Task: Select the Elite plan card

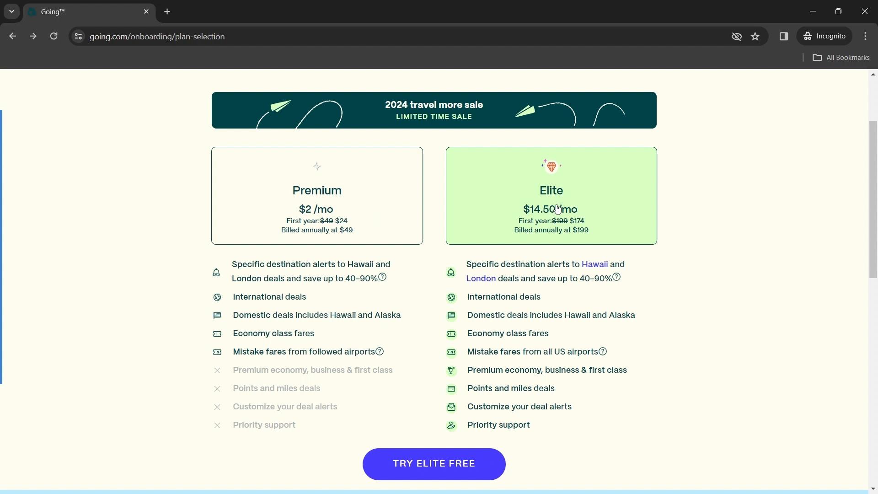Action: [x=551, y=195]
